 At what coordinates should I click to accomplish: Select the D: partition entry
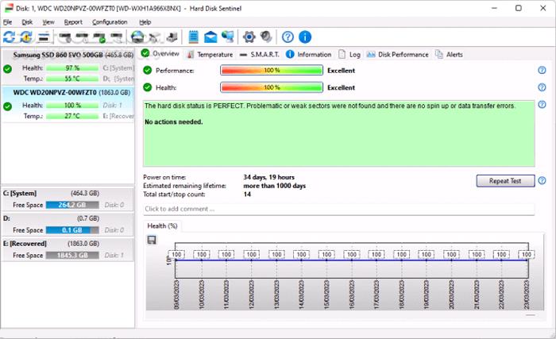tap(68, 225)
